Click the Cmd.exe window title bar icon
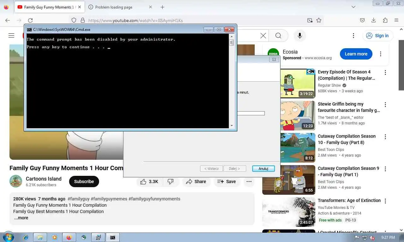Image resolution: width=404 pixels, height=242 pixels. [29, 29]
